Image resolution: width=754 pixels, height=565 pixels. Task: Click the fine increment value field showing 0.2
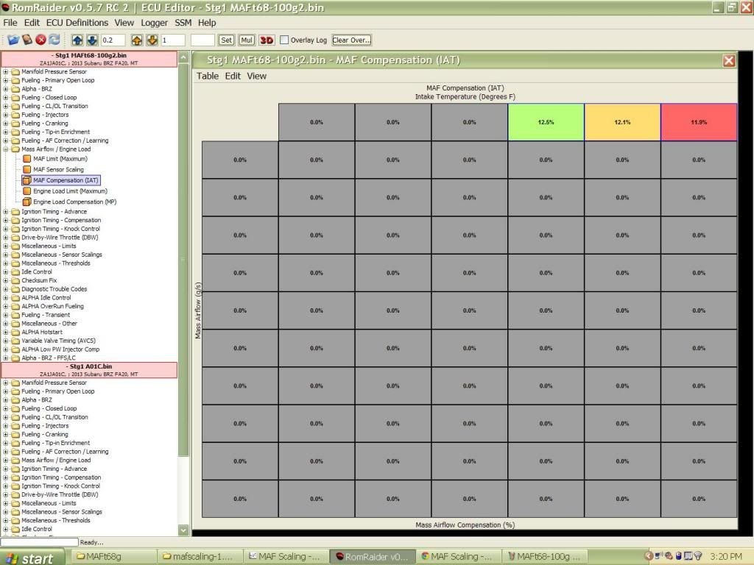point(113,40)
